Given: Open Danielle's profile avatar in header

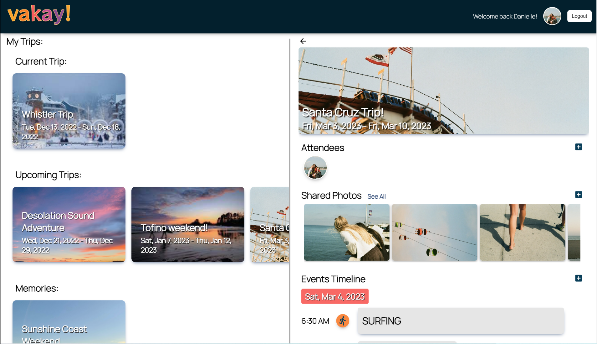Looking at the screenshot, I should coord(552,16).
